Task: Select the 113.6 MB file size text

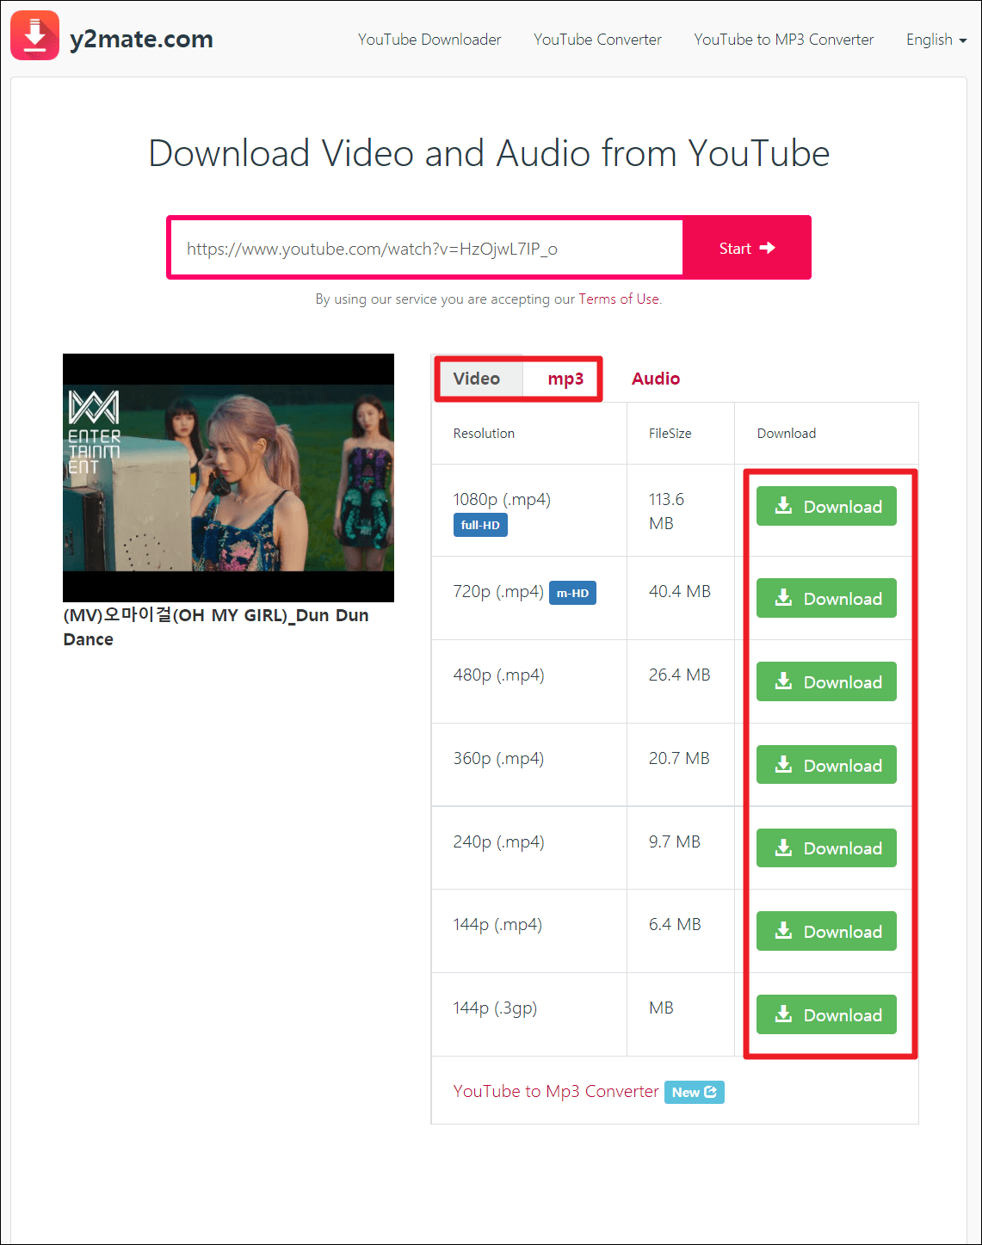Action: (x=667, y=511)
